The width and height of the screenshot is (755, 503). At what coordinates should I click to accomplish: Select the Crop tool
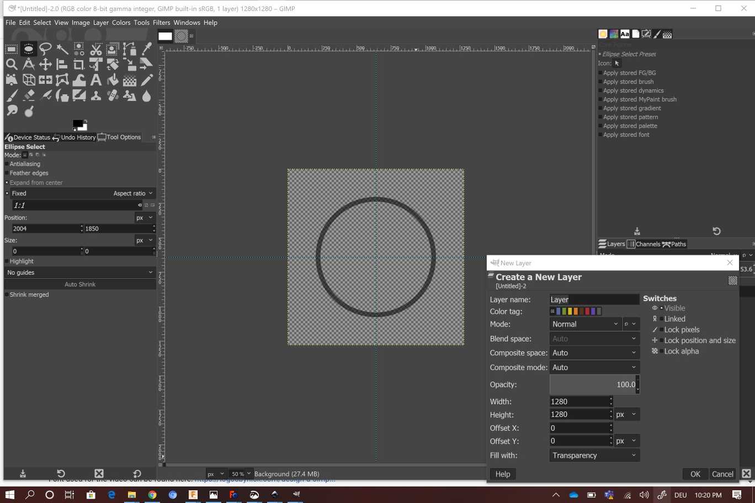click(79, 65)
